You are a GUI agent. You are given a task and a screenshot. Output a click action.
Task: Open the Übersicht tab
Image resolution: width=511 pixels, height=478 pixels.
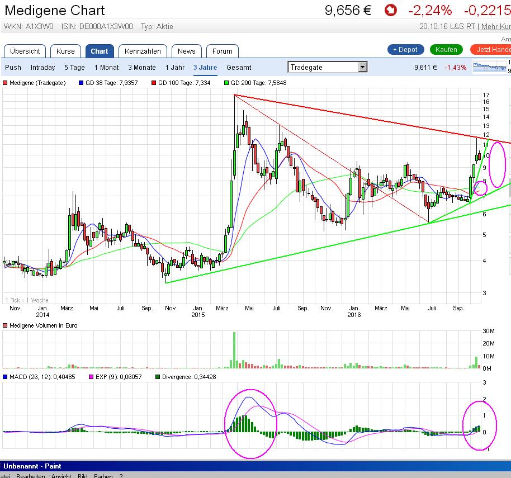click(x=25, y=51)
